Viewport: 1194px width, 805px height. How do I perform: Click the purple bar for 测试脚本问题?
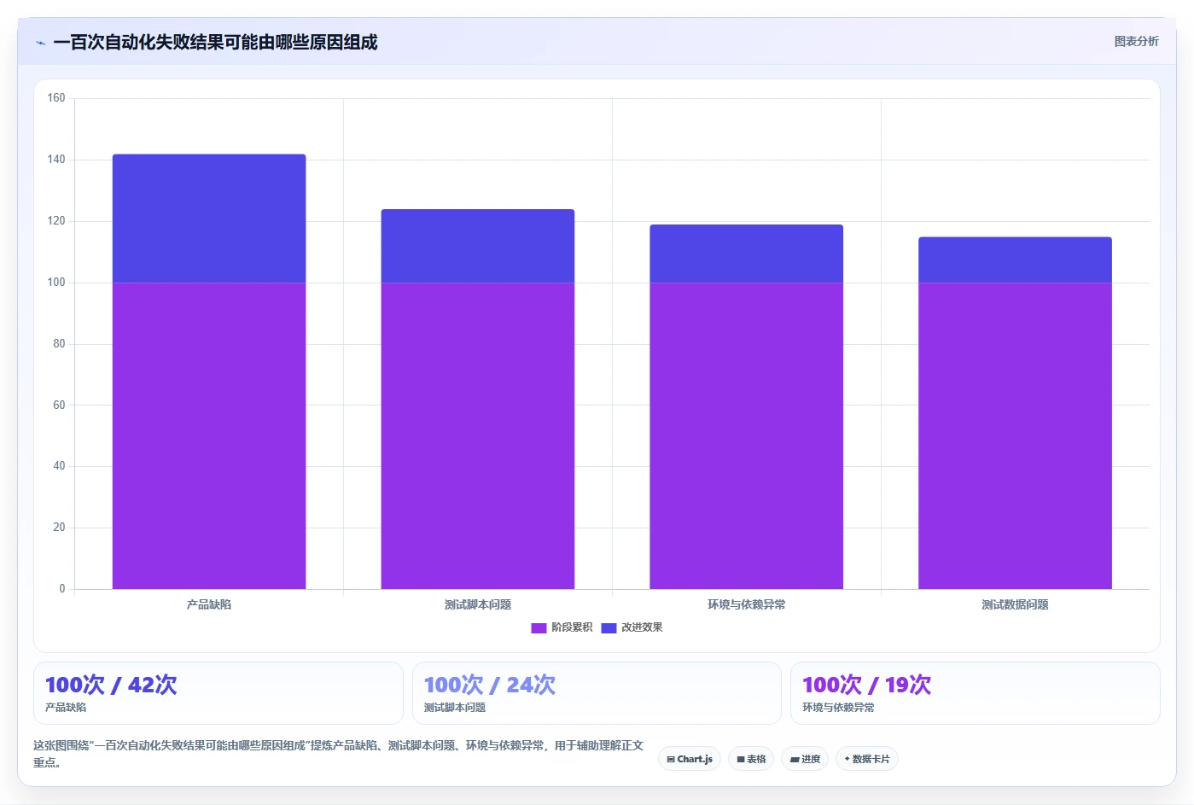pos(478,435)
